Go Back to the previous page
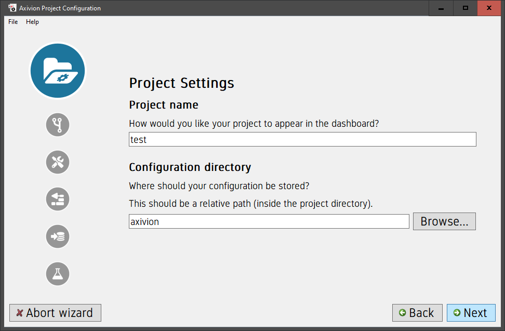This screenshot has height=331, width=505. point(417,313)
